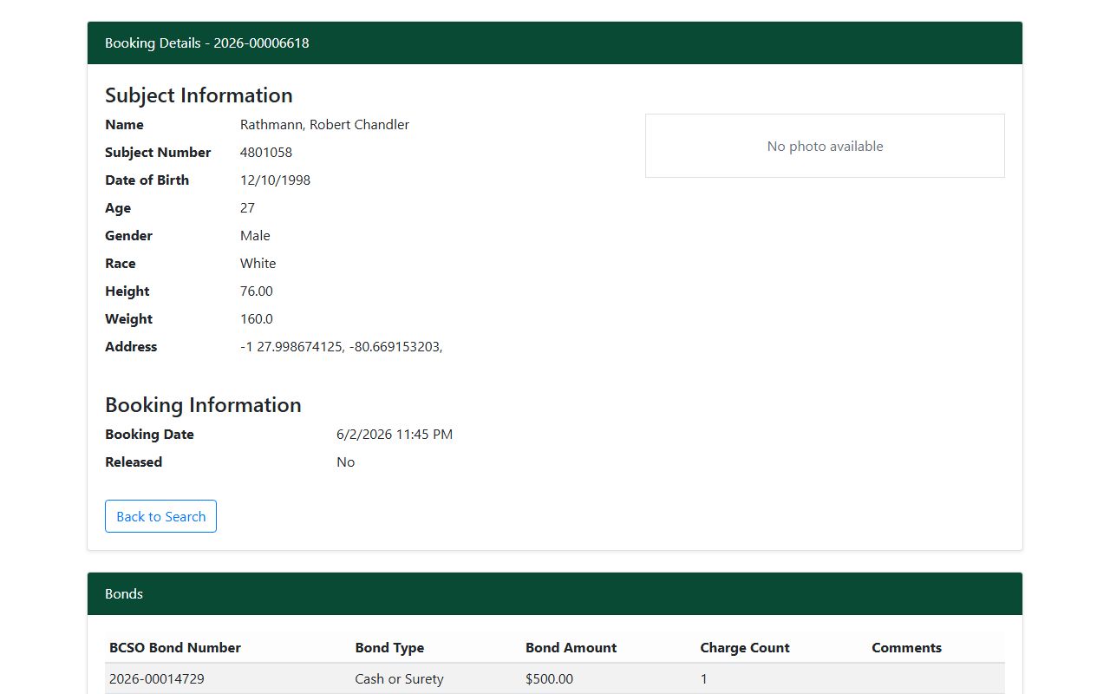Image resolution: width=1110 pixels, height=694 pixels.
Task: Click the Bonds section header
Action: tap(555, 594)
